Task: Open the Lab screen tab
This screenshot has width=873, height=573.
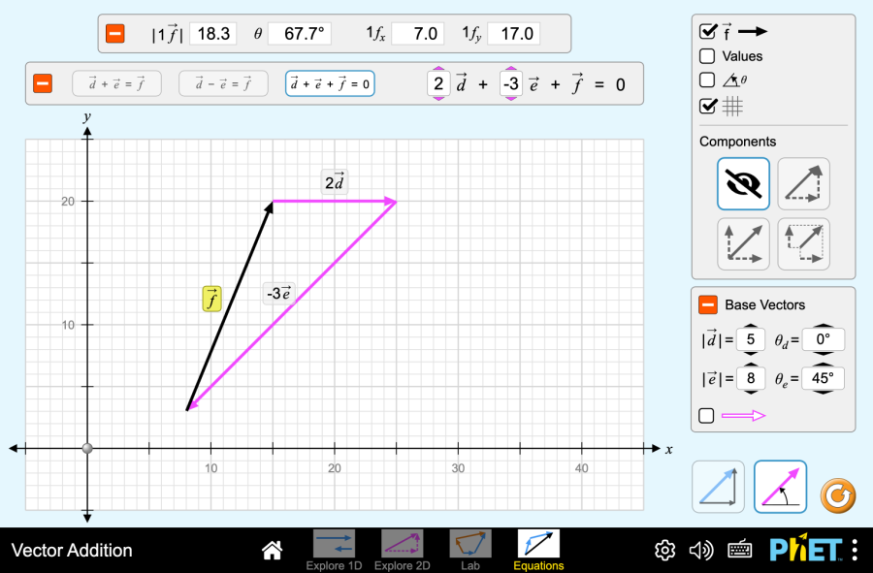Action: [x=470, y=549]
